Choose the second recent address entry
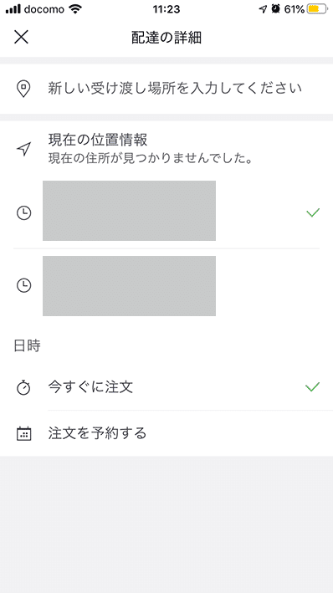This screenshot has width=333, height=593. click(x=166, y=286)
